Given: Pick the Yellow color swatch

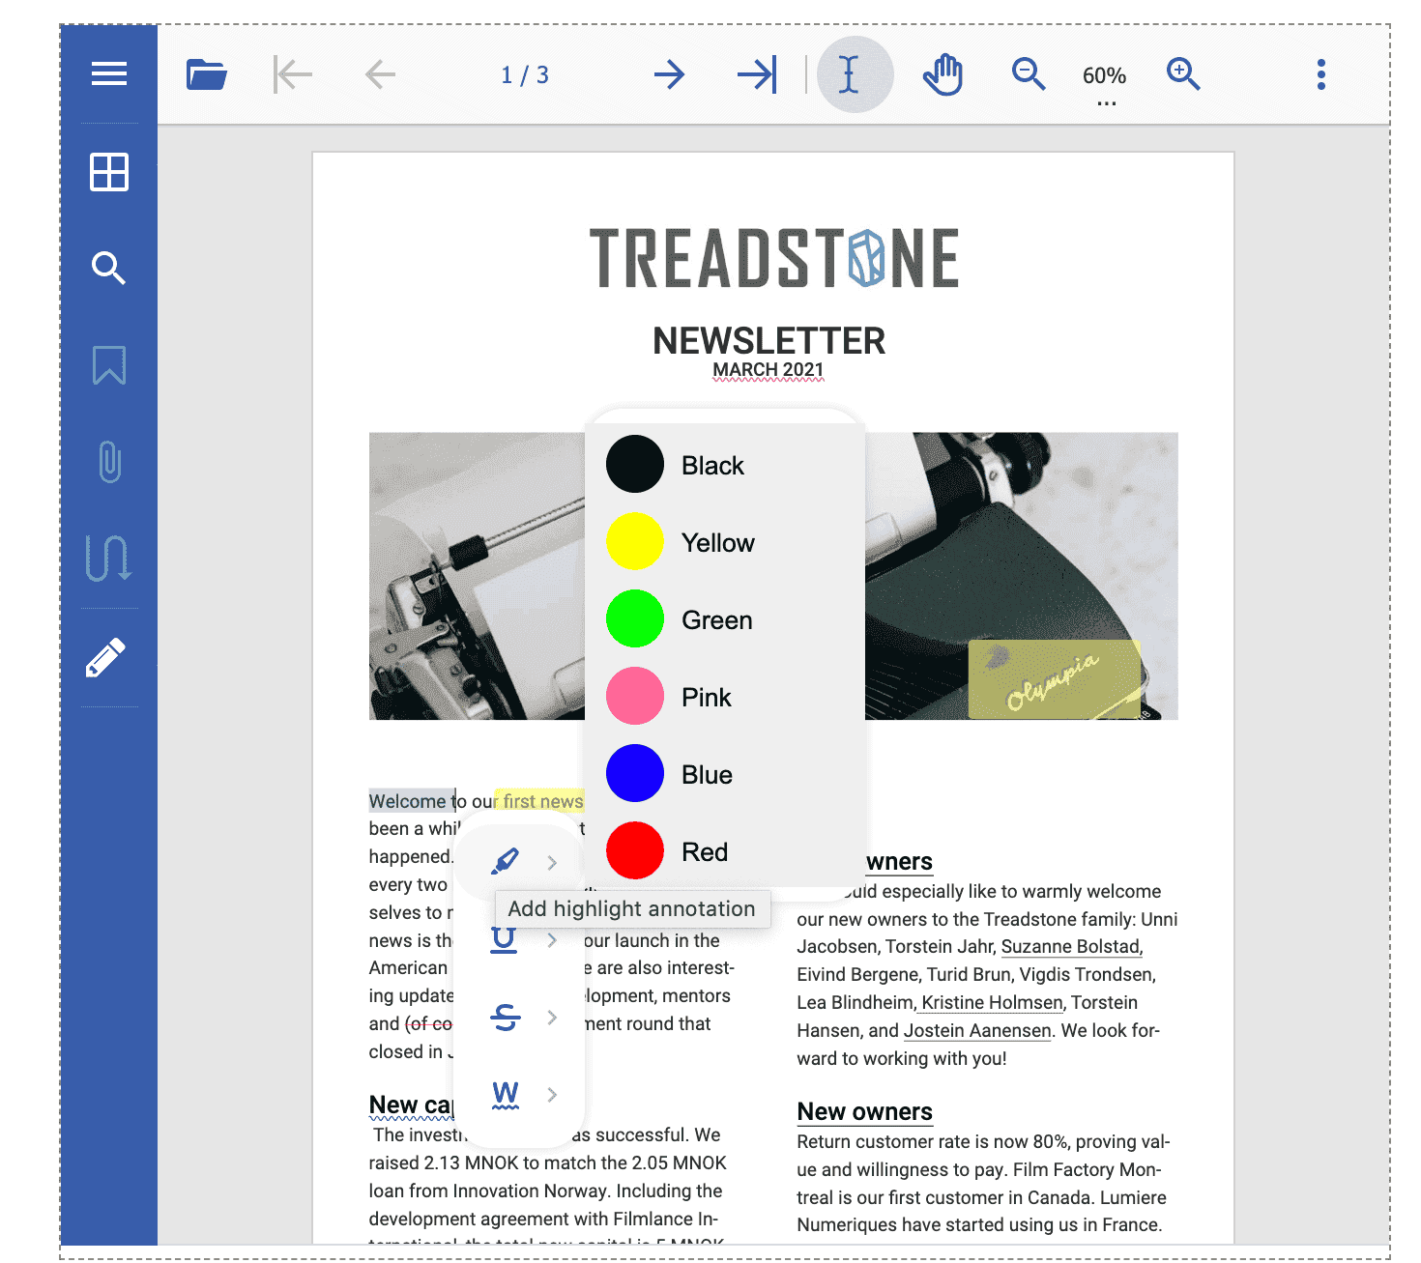Looking at the screenshot, I should pos(635,541).
